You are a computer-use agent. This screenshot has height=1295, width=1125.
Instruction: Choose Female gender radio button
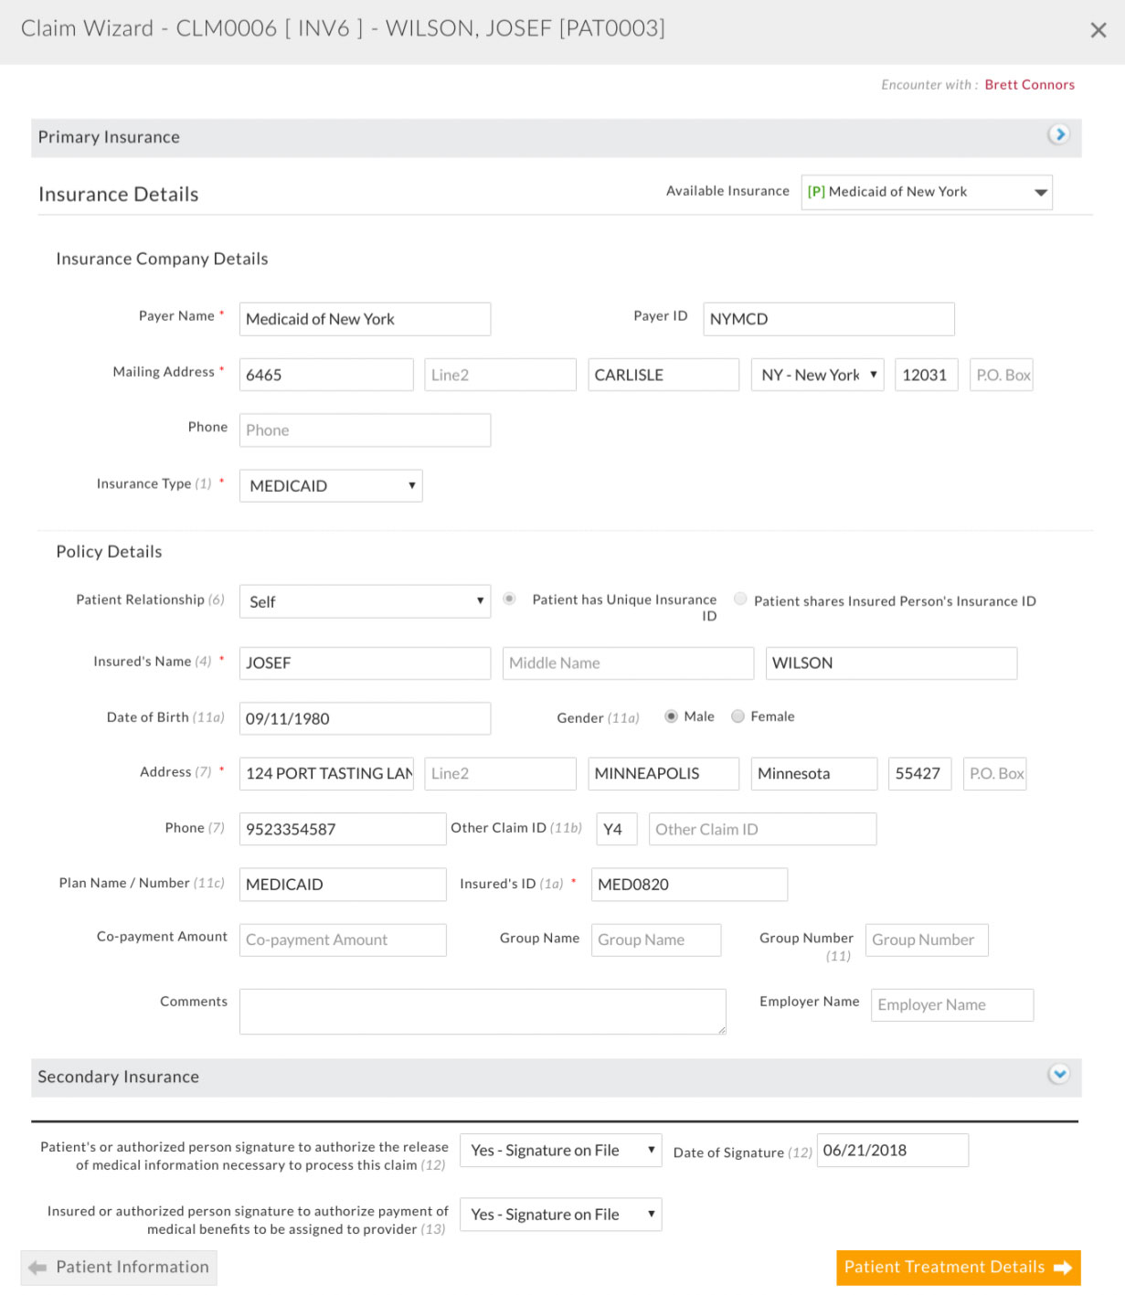738,716
